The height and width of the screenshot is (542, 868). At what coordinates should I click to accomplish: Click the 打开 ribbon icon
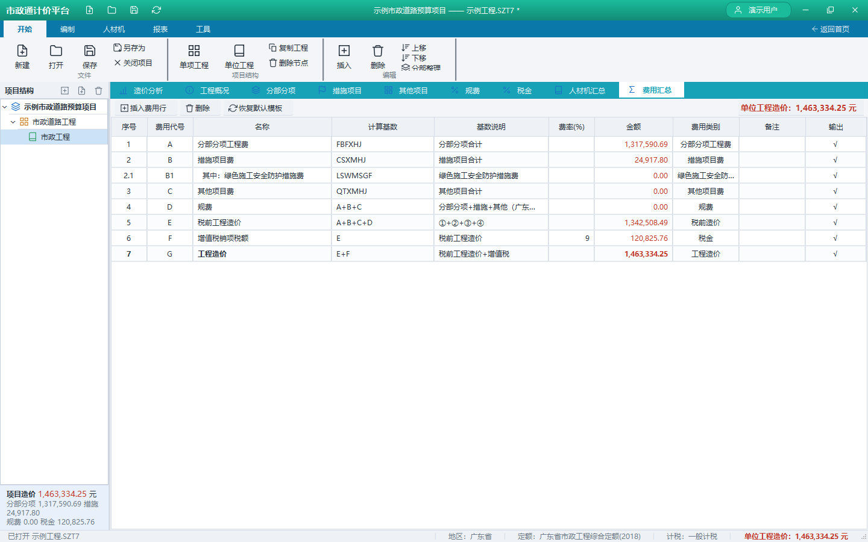[x=56, y=51]
